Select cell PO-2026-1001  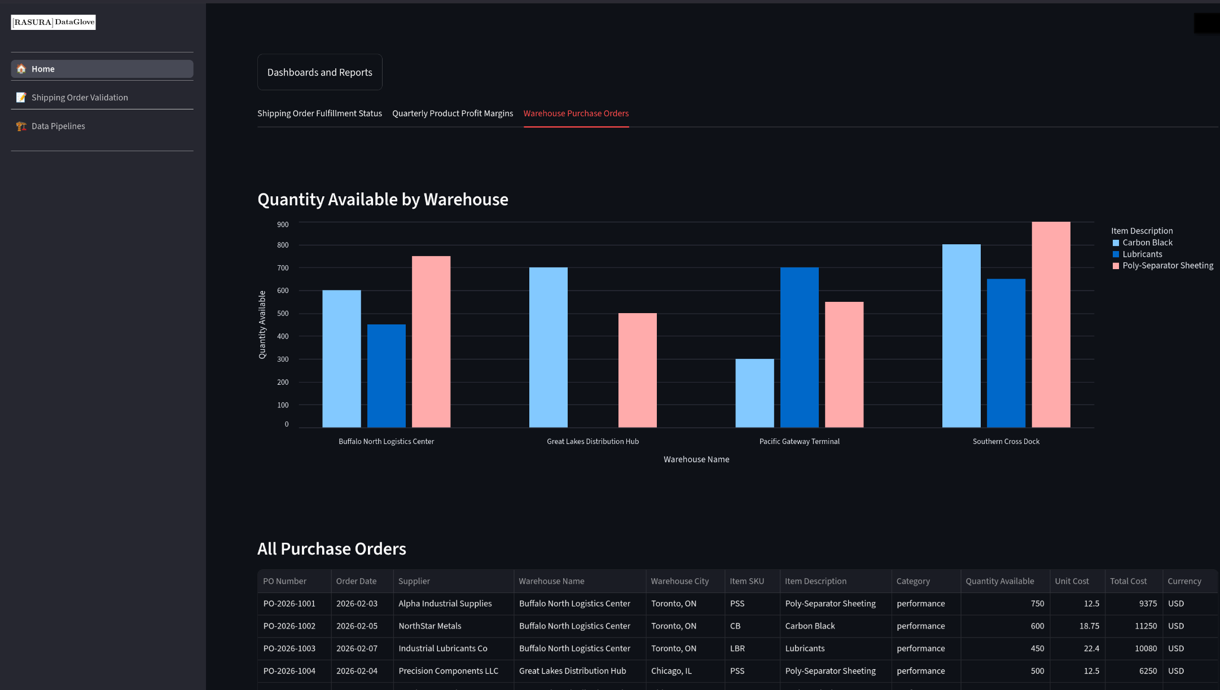click(294, 604)
